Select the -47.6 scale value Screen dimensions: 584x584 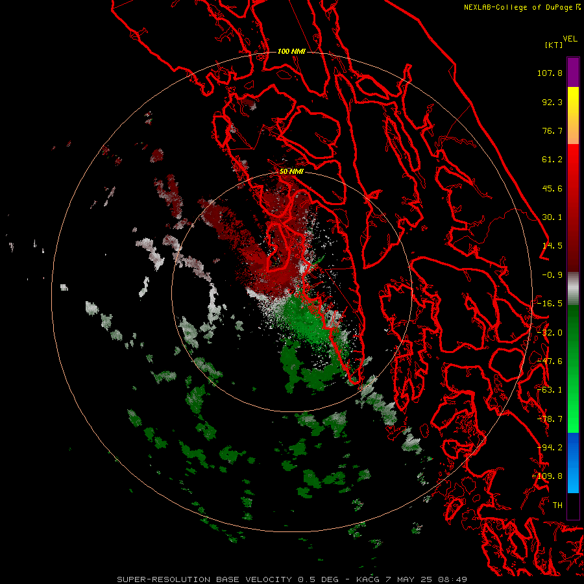(x=550, y=361)
